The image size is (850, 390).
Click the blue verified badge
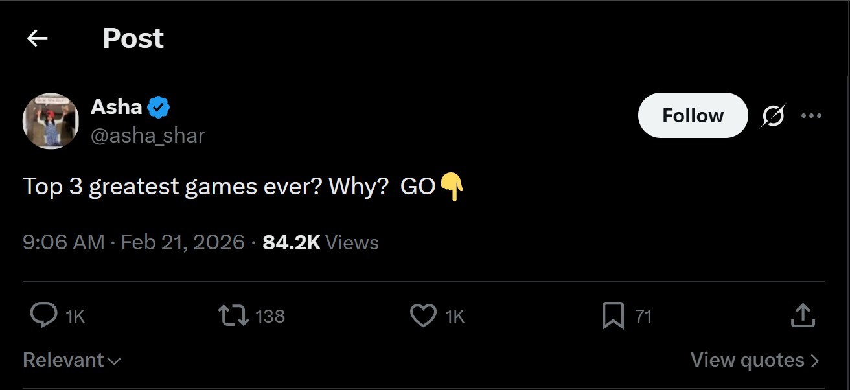tap(159, 107)
